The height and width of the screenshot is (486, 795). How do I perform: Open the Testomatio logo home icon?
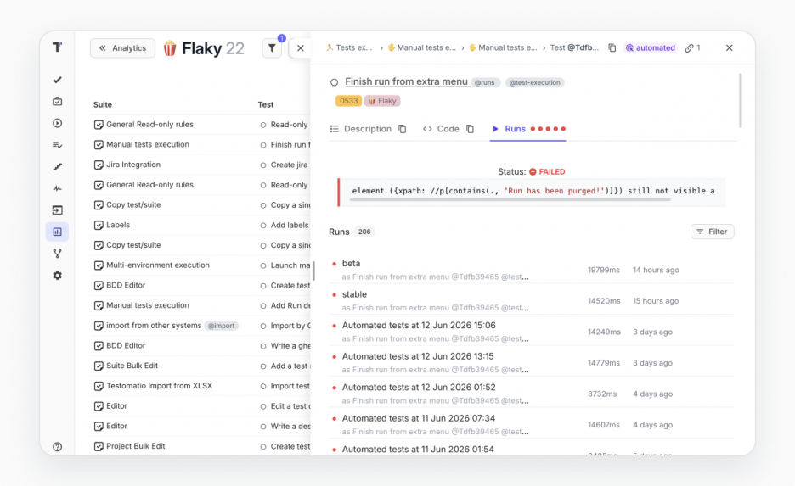(57, 47)
